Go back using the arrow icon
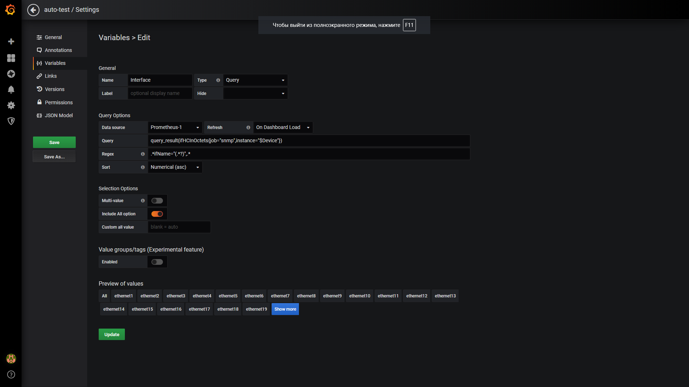Screen dimensions: 689x387 (33, 10)
